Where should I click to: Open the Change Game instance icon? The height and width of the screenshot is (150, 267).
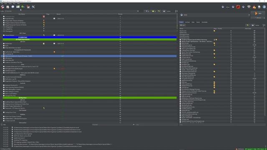(3, 7)
